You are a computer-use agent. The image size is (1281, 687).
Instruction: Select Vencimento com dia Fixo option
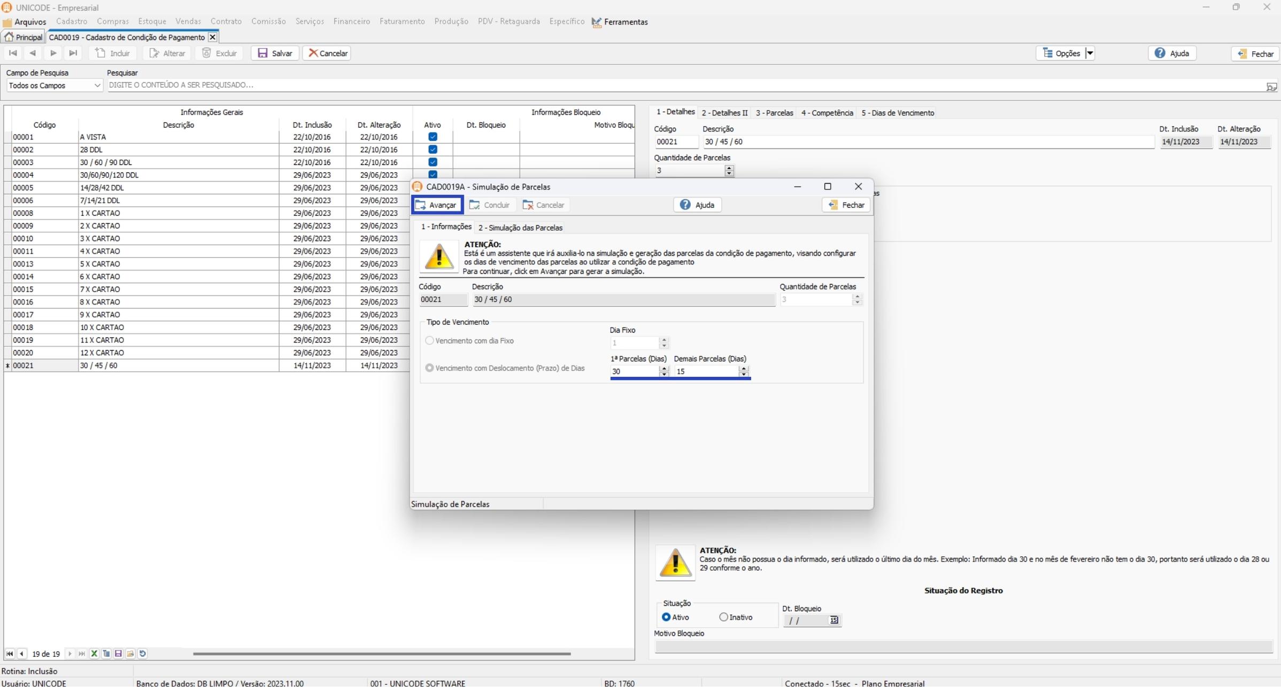[429, 341]
